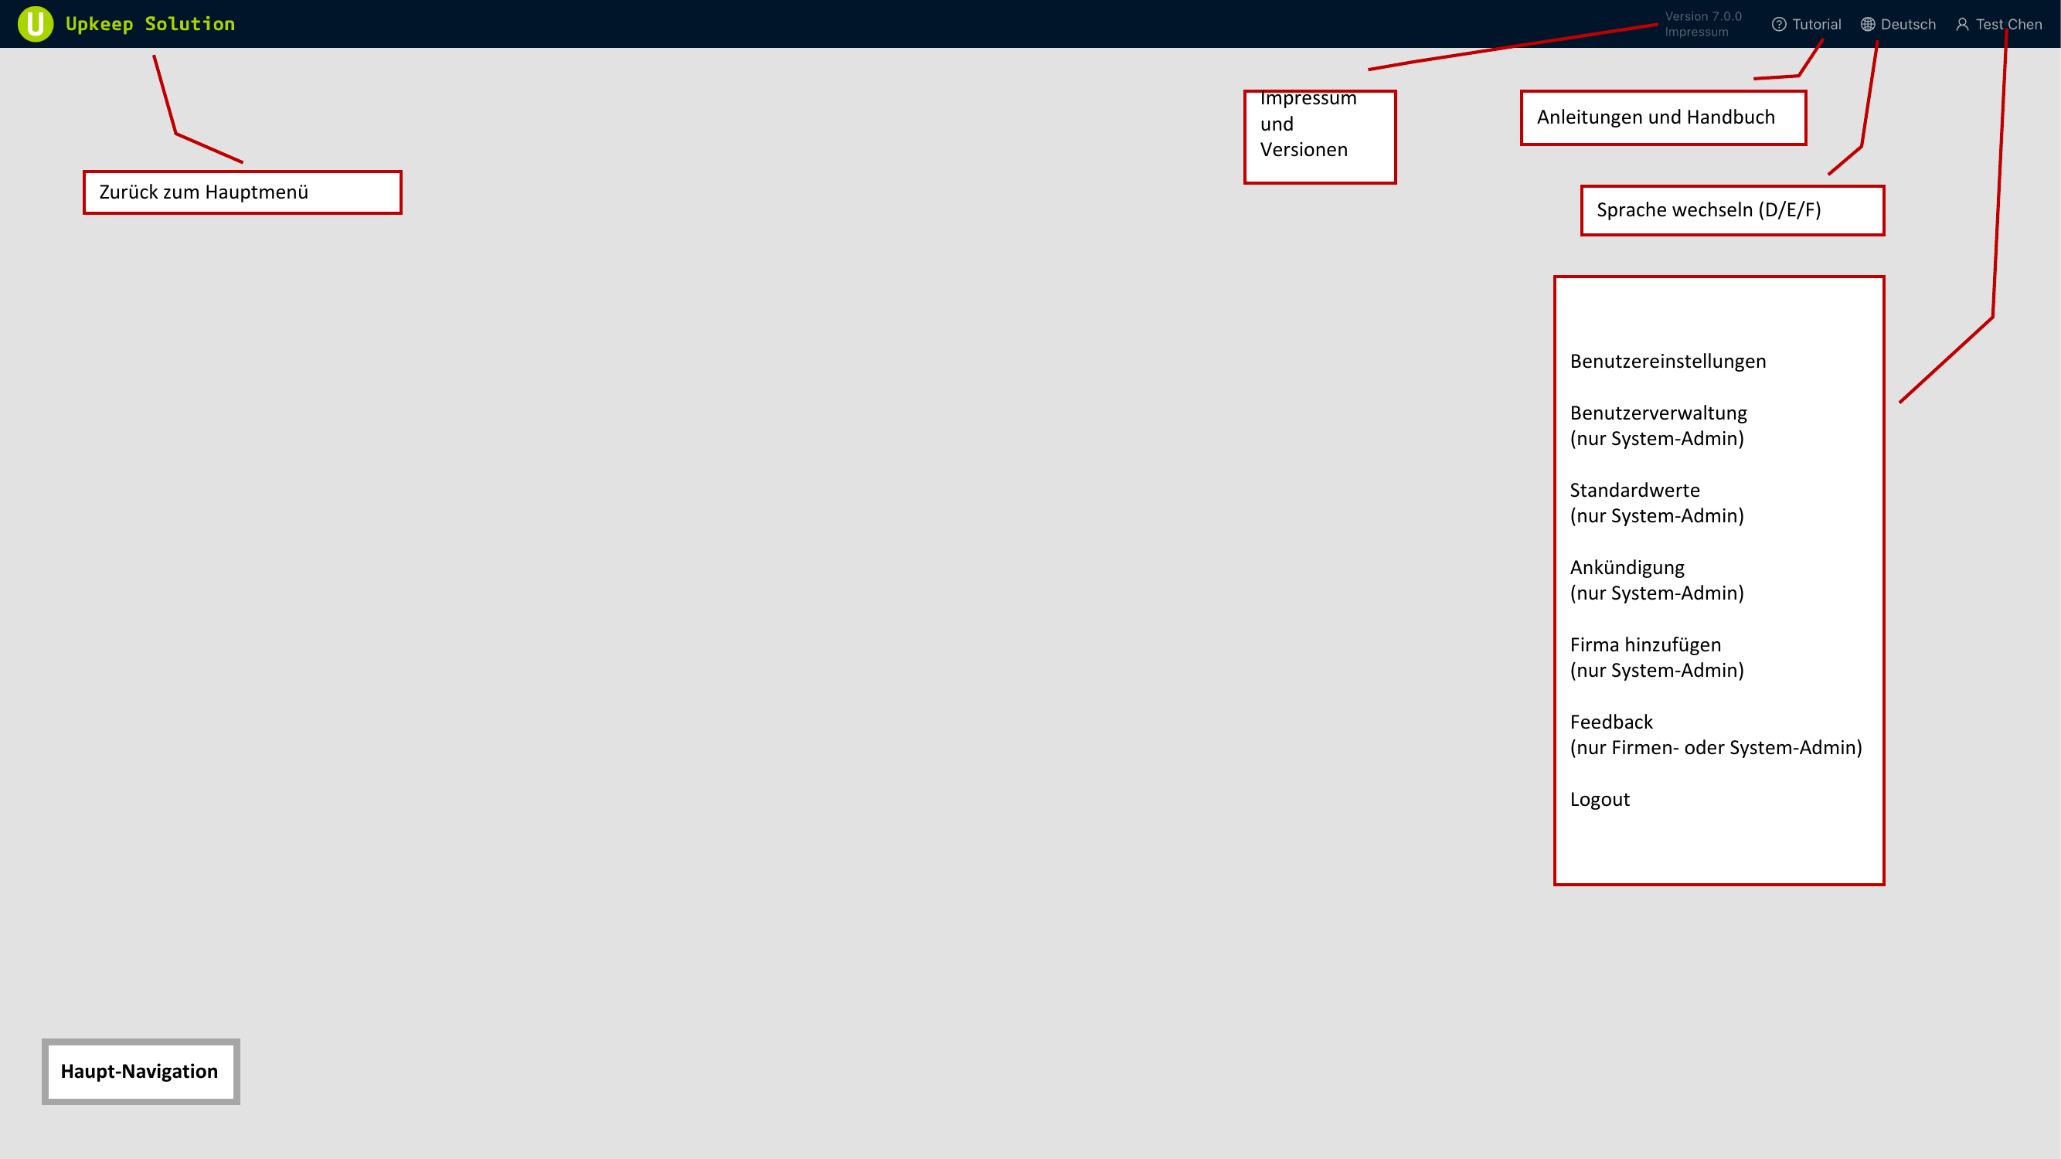2061x1159 pixels.
Task: Select Ankündigung from the admin menu
Action: pos(1627,566)
